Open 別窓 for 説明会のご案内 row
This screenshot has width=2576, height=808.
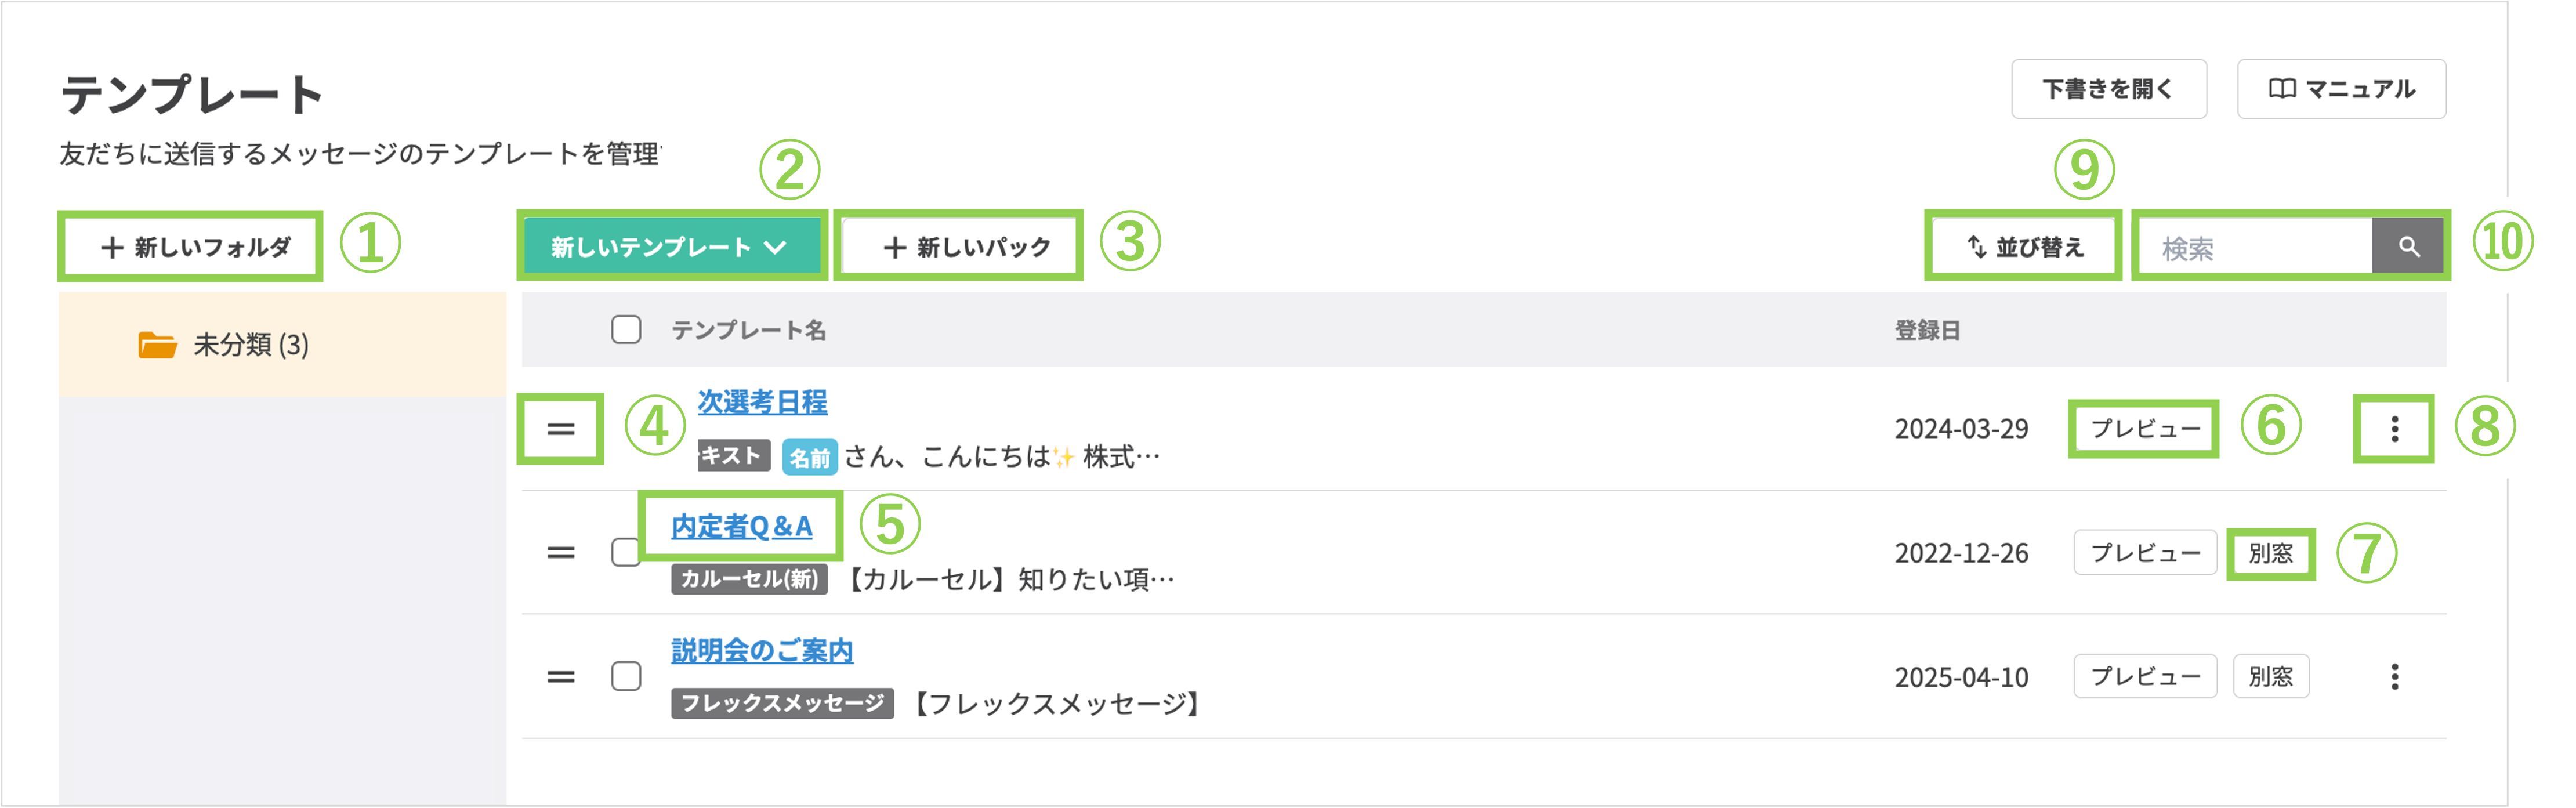[2270, 677]
